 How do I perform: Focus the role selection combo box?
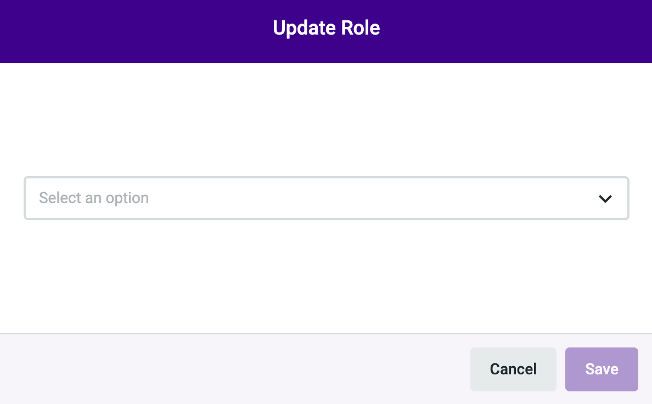pyautogui.click(x=327, y=198)
